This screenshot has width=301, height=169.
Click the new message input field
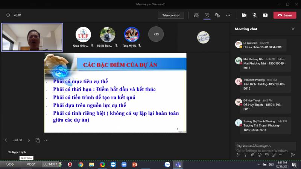click(266, 146)
